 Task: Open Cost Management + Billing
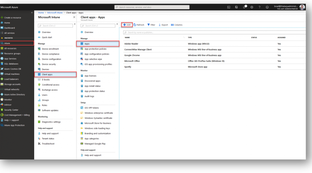tap(17, 115)
